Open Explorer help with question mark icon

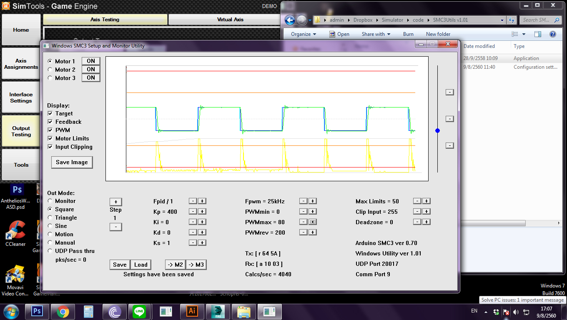tap(553, 34)
